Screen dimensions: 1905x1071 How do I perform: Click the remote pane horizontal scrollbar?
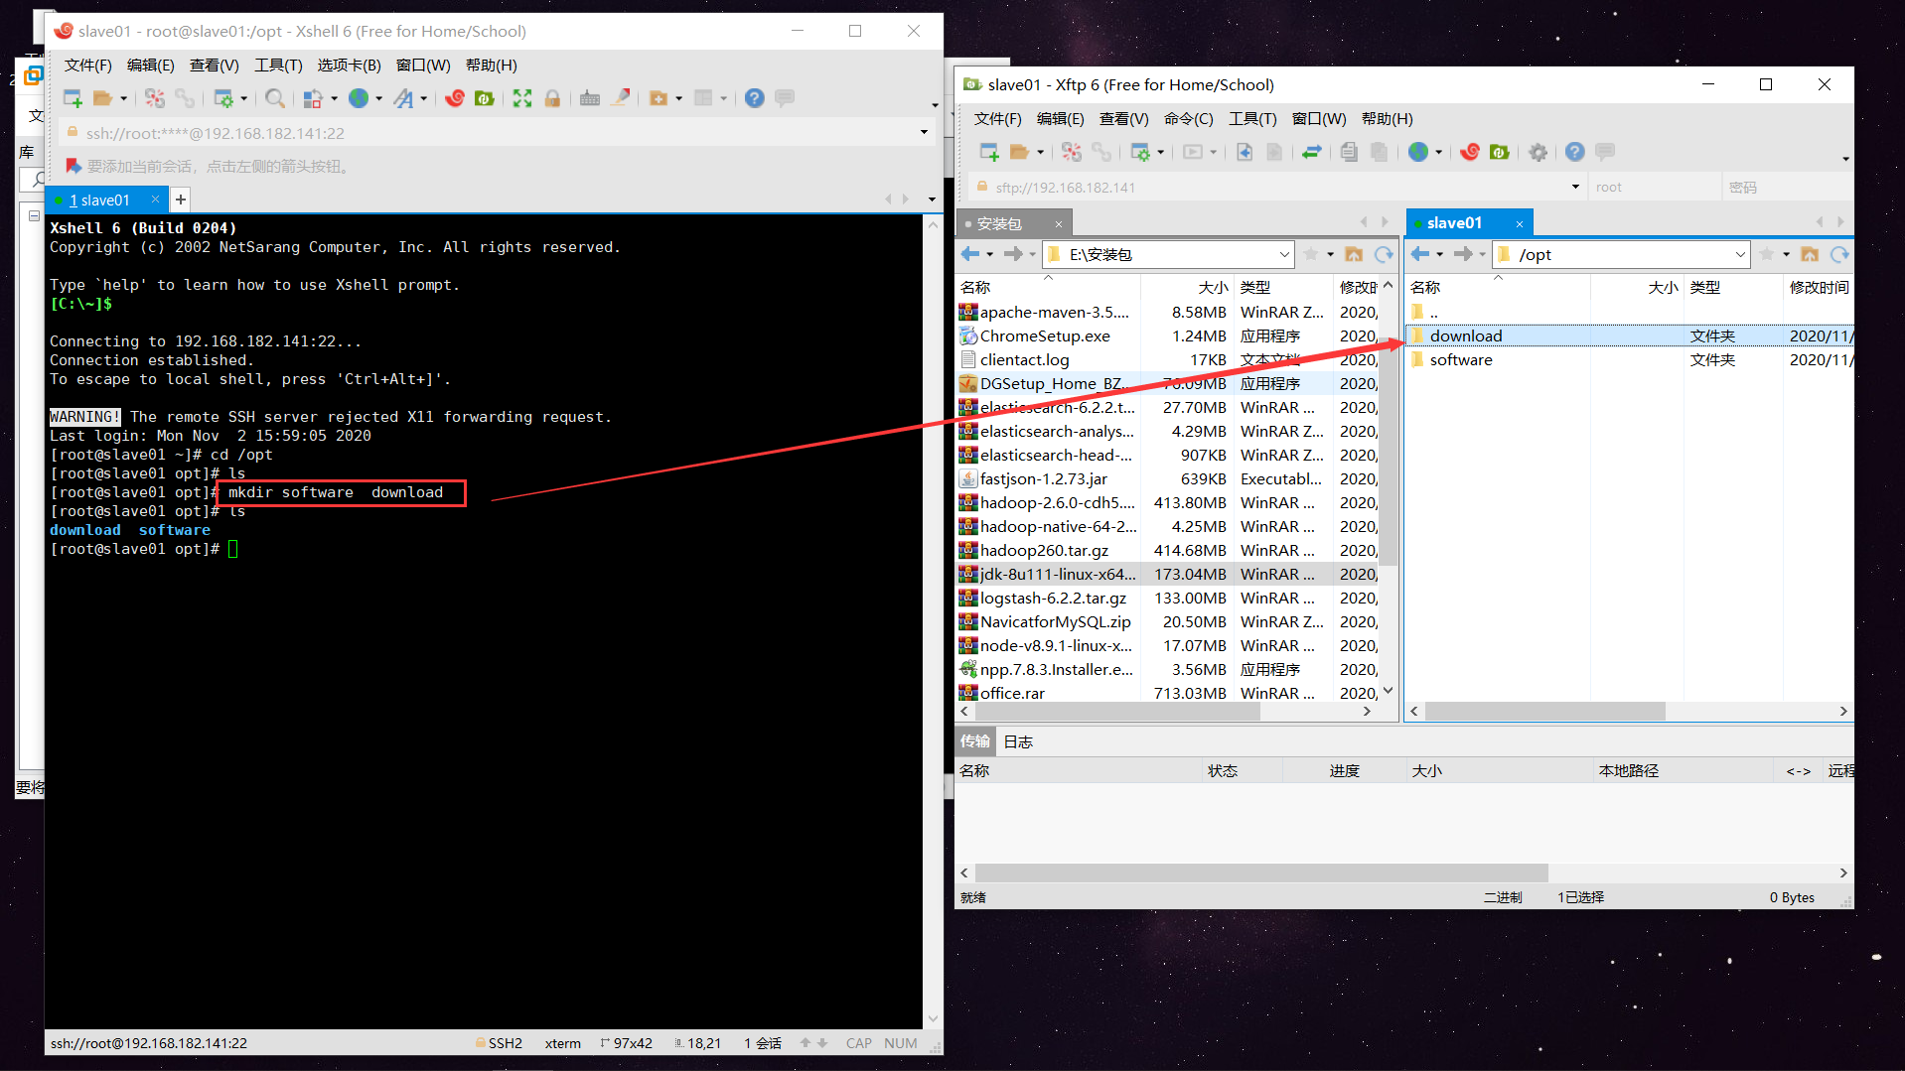1544,711
